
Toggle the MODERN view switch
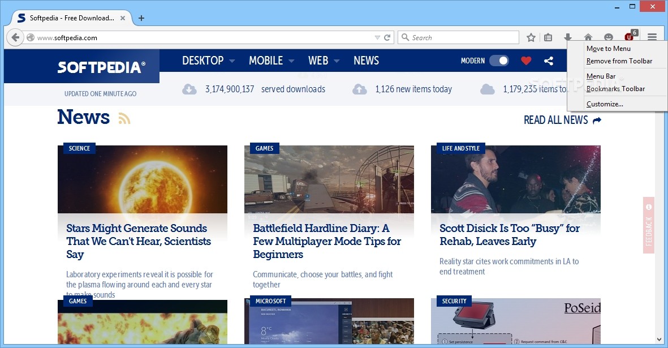pyautogui.click(x=498, y=61)
